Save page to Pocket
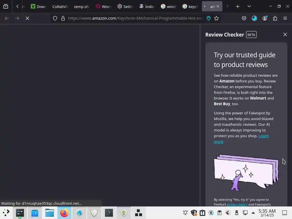292x219 pixels. point(244,18)
